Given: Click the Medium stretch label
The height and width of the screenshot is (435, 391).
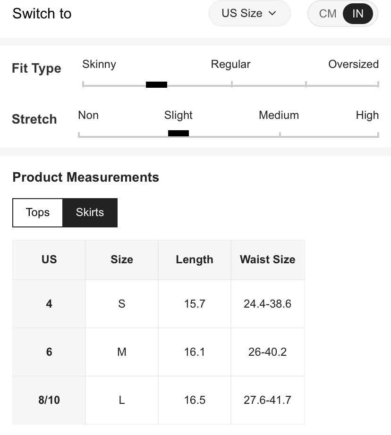Looking at the screenshot, I should click(x=279, y=115).
